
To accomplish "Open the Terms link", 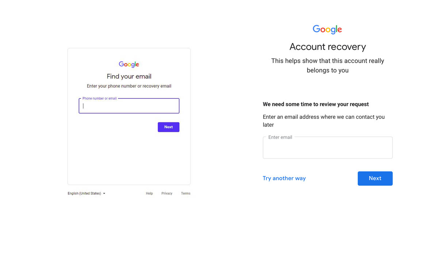I will 185,193.
